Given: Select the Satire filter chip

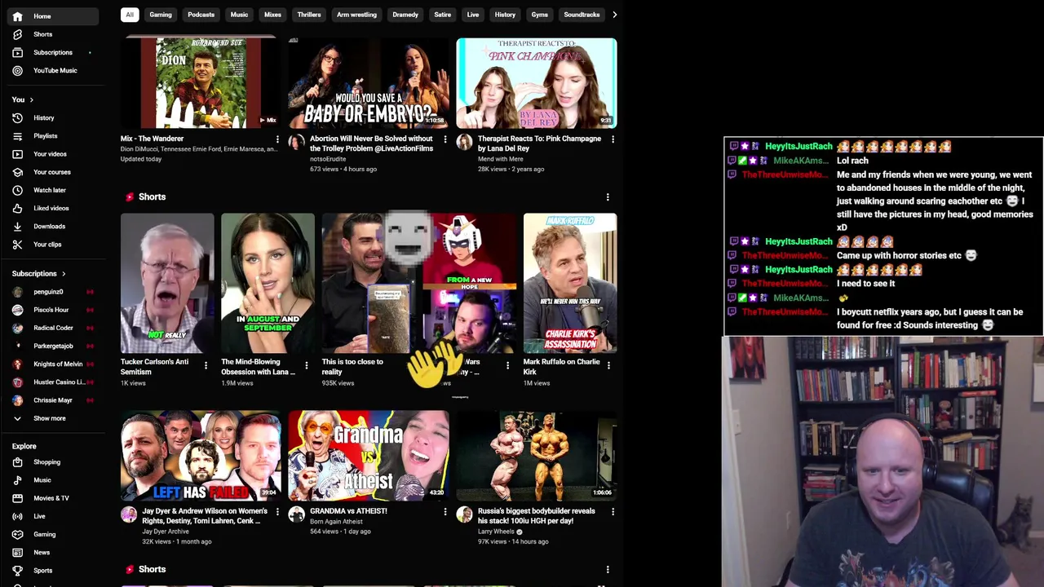Looking at the screenshot, I should click(x=442, y=15).
